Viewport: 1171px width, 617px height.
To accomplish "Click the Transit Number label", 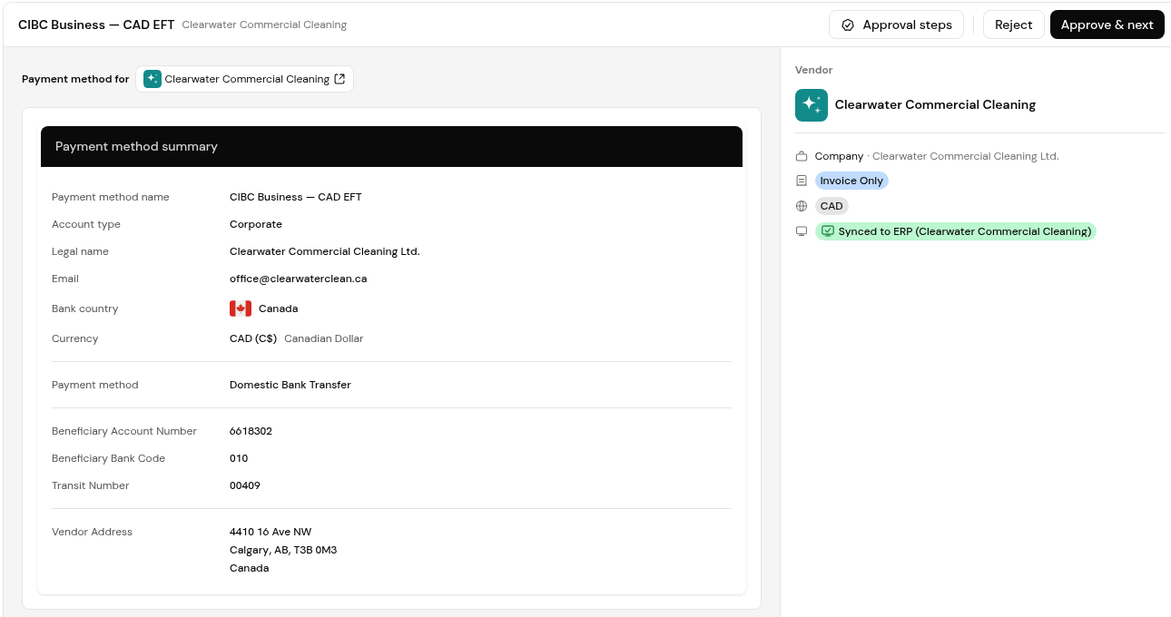I will tap(91, 485).
